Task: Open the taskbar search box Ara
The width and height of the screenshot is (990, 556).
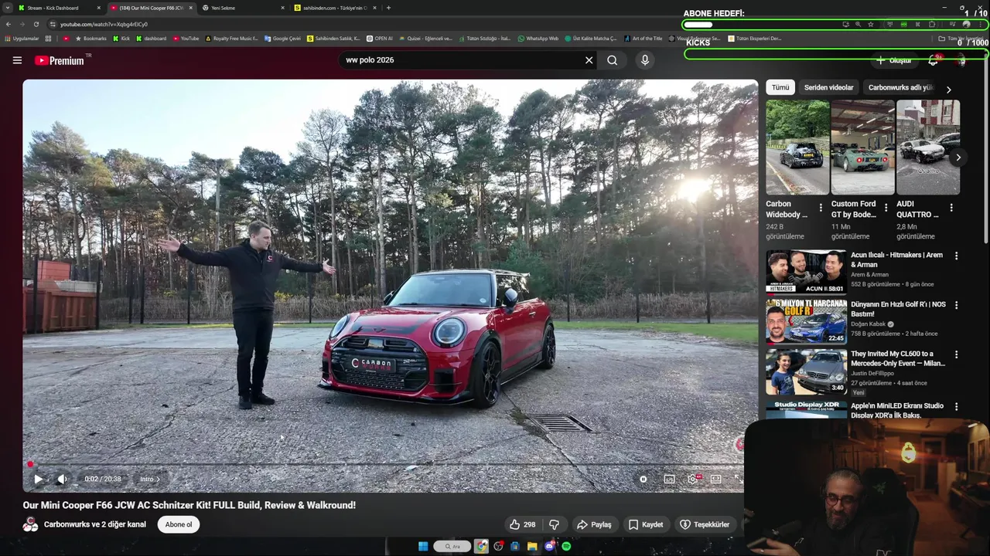Action: tap(452, 547)
